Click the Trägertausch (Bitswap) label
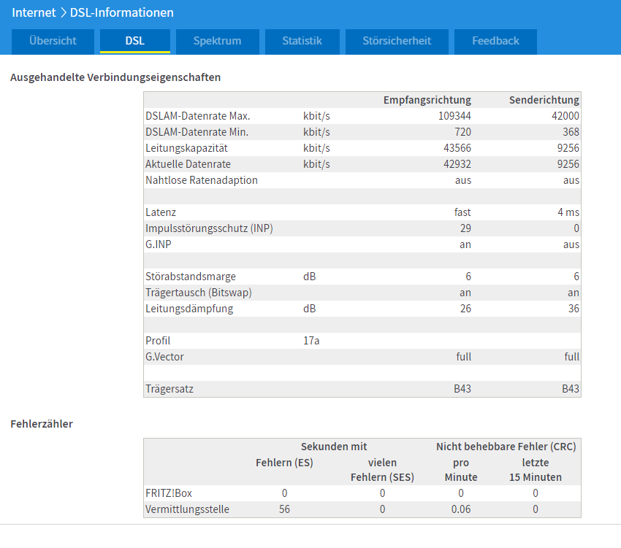 (x=199, y=293)
